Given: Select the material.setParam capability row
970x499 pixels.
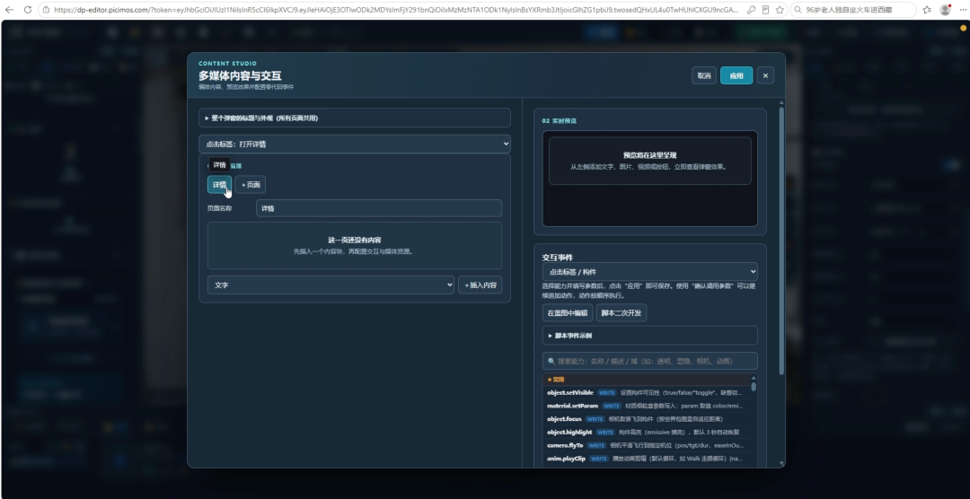Looking at the screenshot, I should 646,406.
